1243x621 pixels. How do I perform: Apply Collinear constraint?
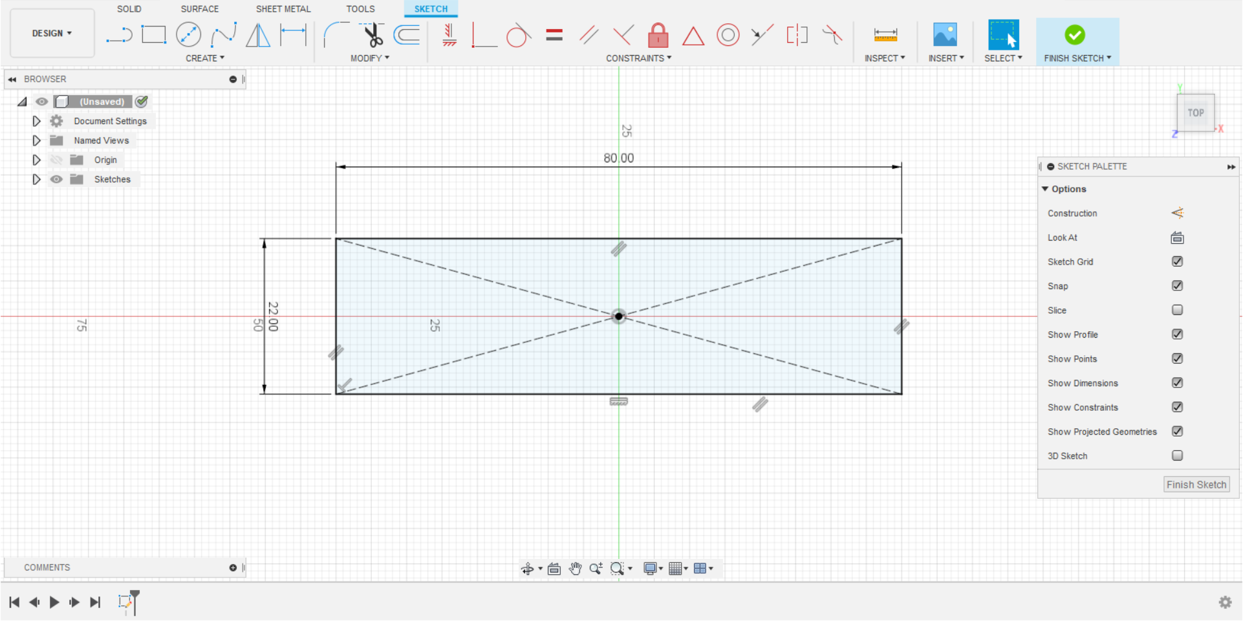pyautogui.click(x=762, y=34)
